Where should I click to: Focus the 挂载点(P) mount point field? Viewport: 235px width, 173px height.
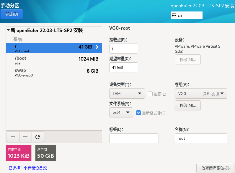124,49
